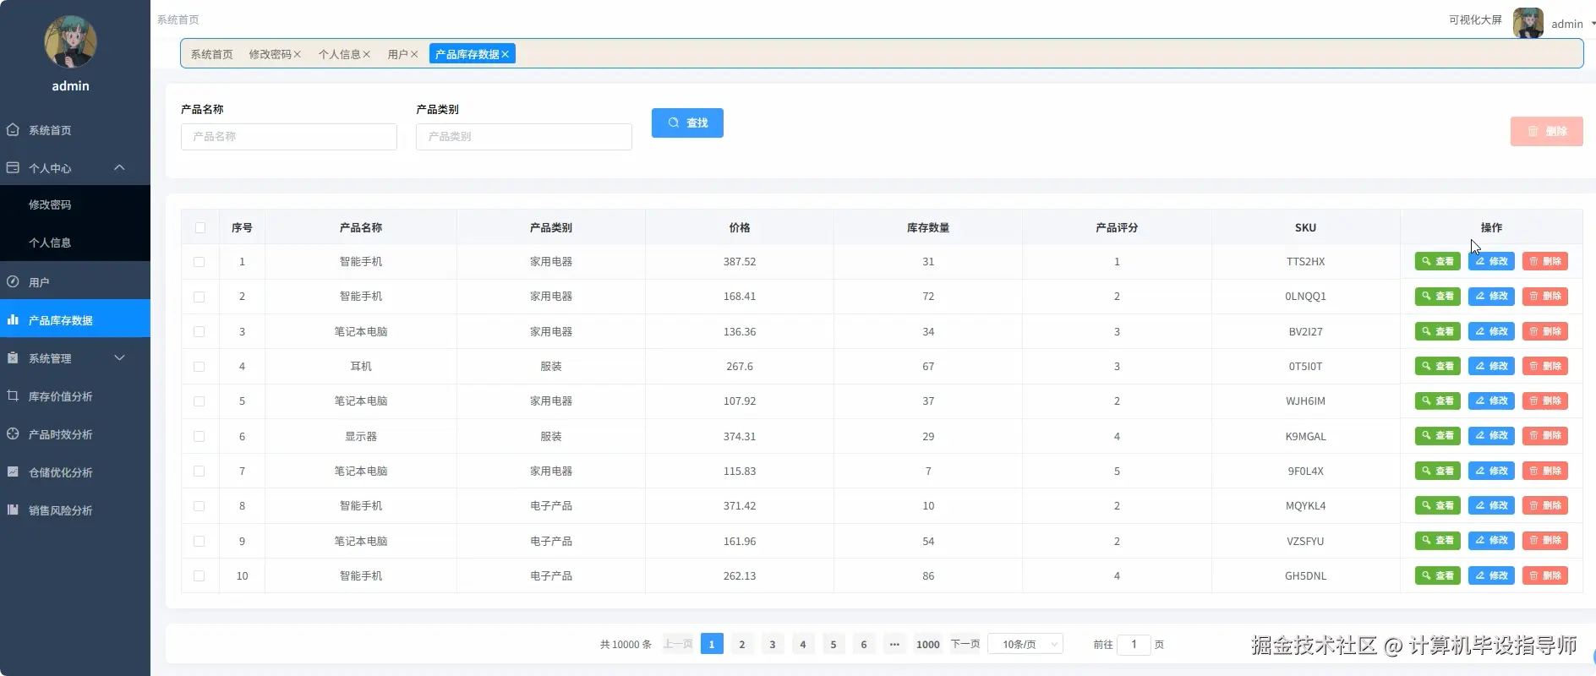Close the 产品库存数据 tab
Image resolution: width=1596 pixels, height=676 pixels.
[x=506, y=54]
